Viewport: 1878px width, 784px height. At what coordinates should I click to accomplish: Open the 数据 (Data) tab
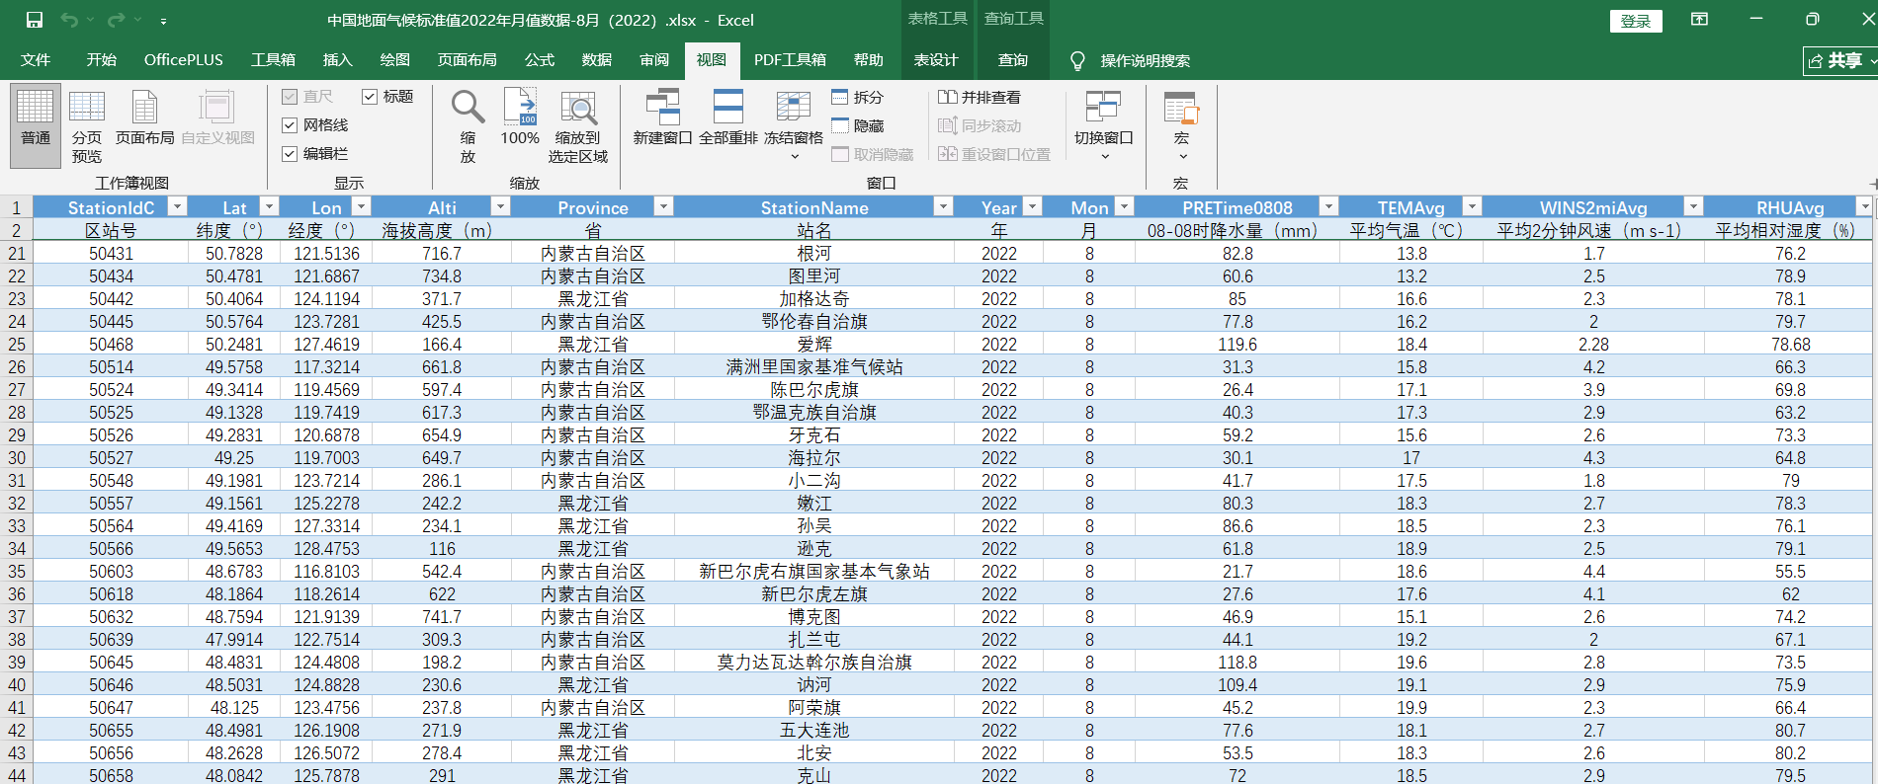point(596,60)
